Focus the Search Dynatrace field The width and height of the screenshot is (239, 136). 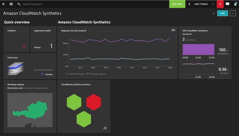(x=33, y=4)
